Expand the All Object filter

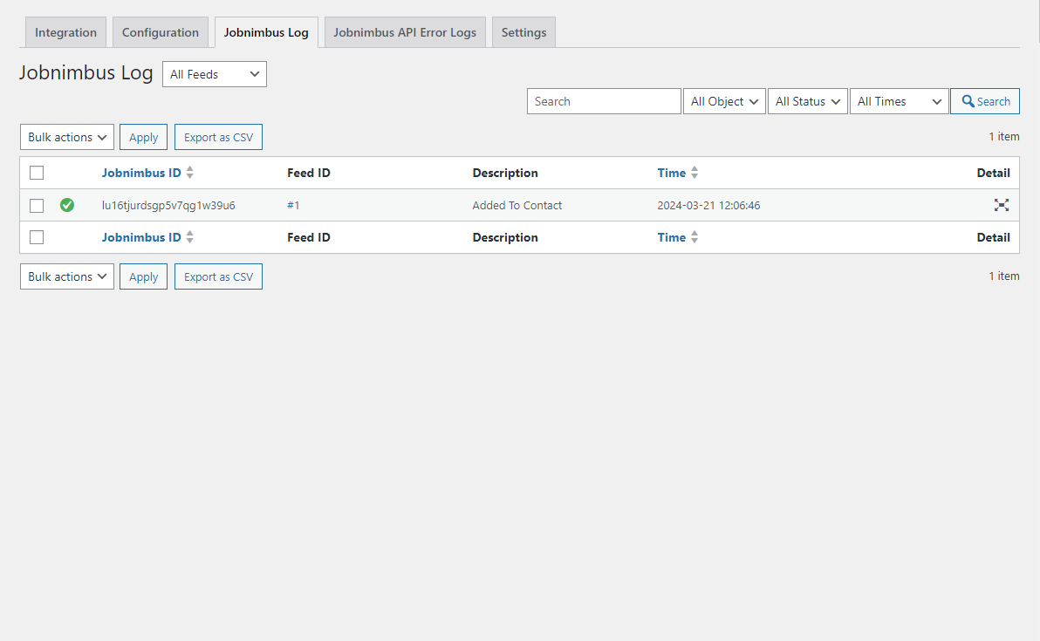[x=724, y=101]
